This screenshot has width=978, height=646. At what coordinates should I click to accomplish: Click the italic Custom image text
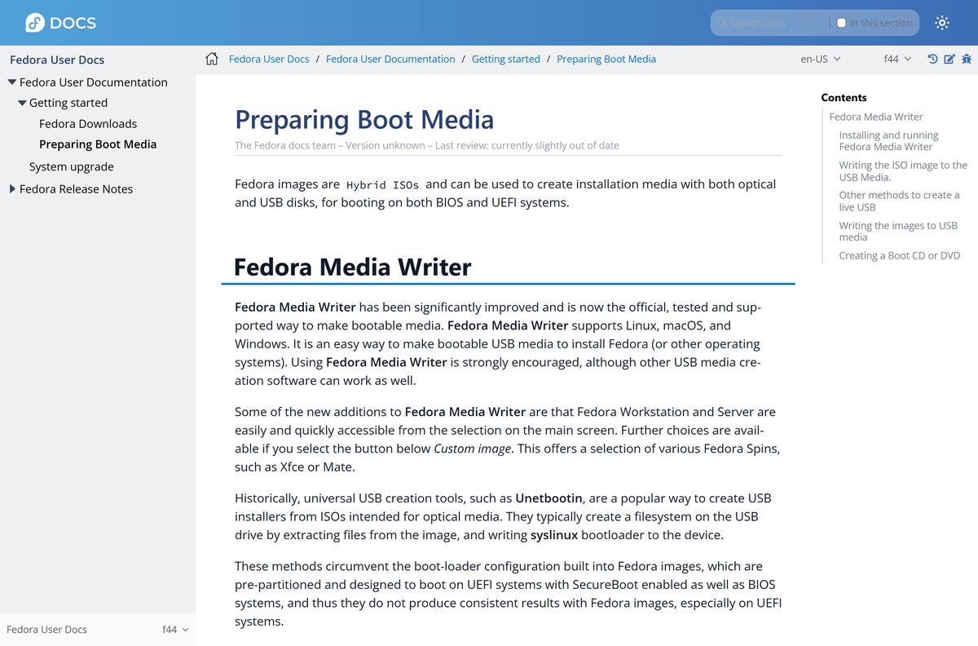point(473,449)
